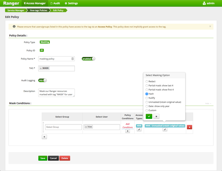Click the Policy Name input field
Viewport: 222px width, 171px height.
coord(56,59)
